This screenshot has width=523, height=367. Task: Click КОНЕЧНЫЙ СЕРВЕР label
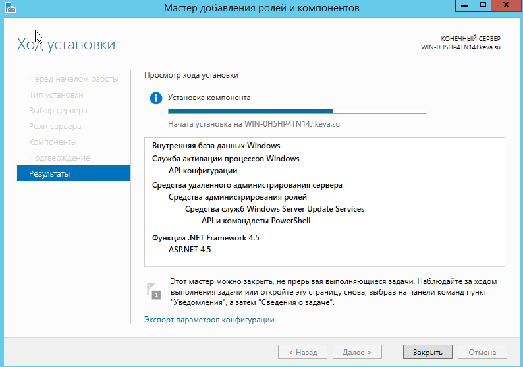[470, 38]
